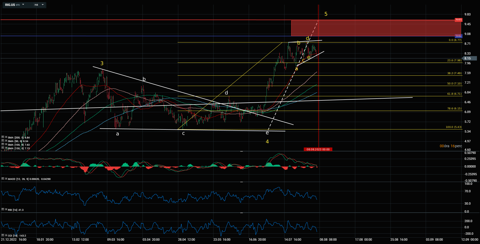
Task: Remove the RSI indicator
Action: tap(6, 210)
